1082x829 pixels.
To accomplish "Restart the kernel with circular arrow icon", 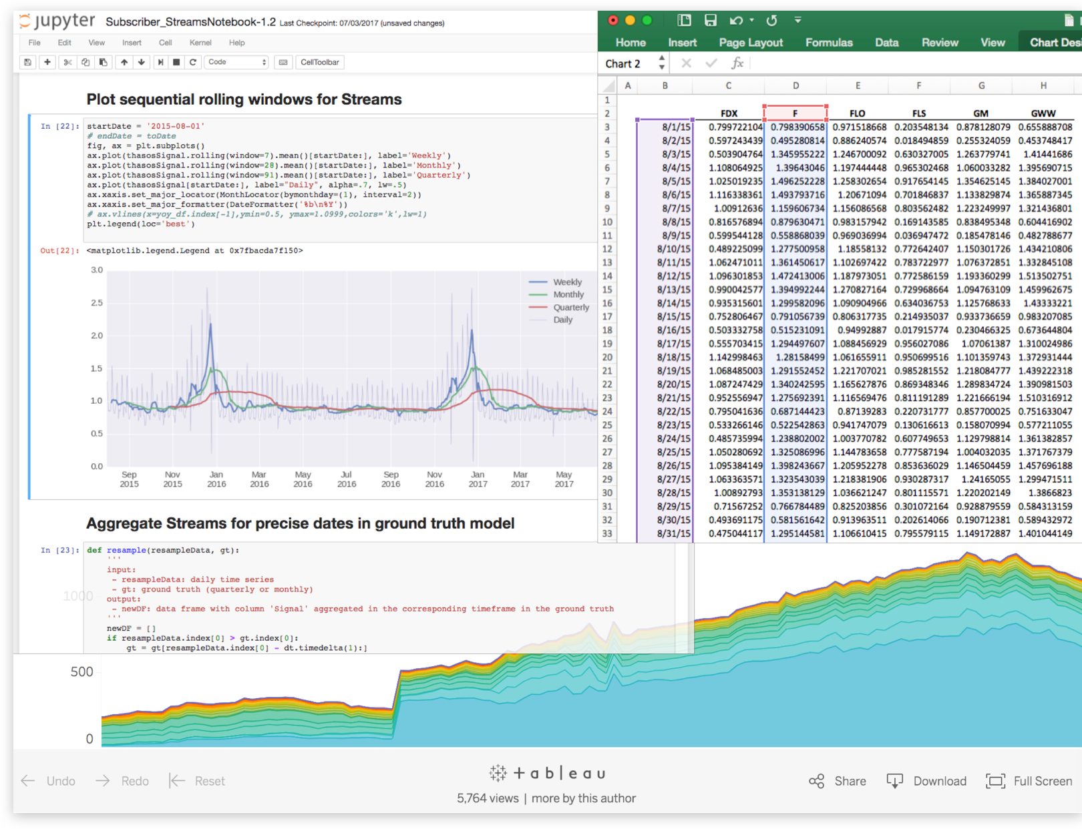I will 193,62.
